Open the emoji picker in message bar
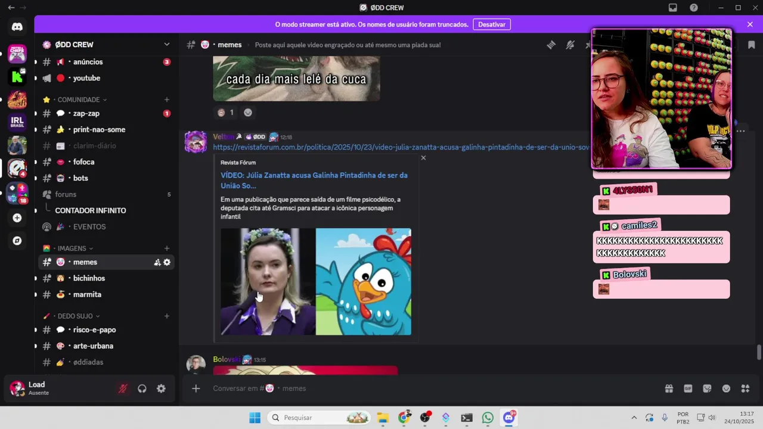This screenshot has width=763, height=429. click(x=726, y=388)
